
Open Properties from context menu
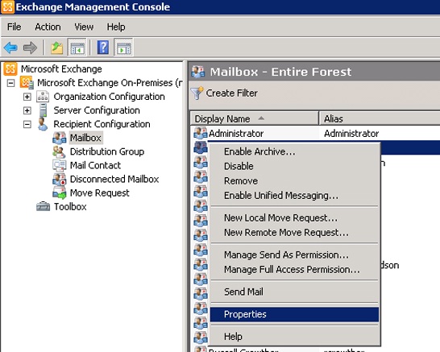[x=294, y=314]
